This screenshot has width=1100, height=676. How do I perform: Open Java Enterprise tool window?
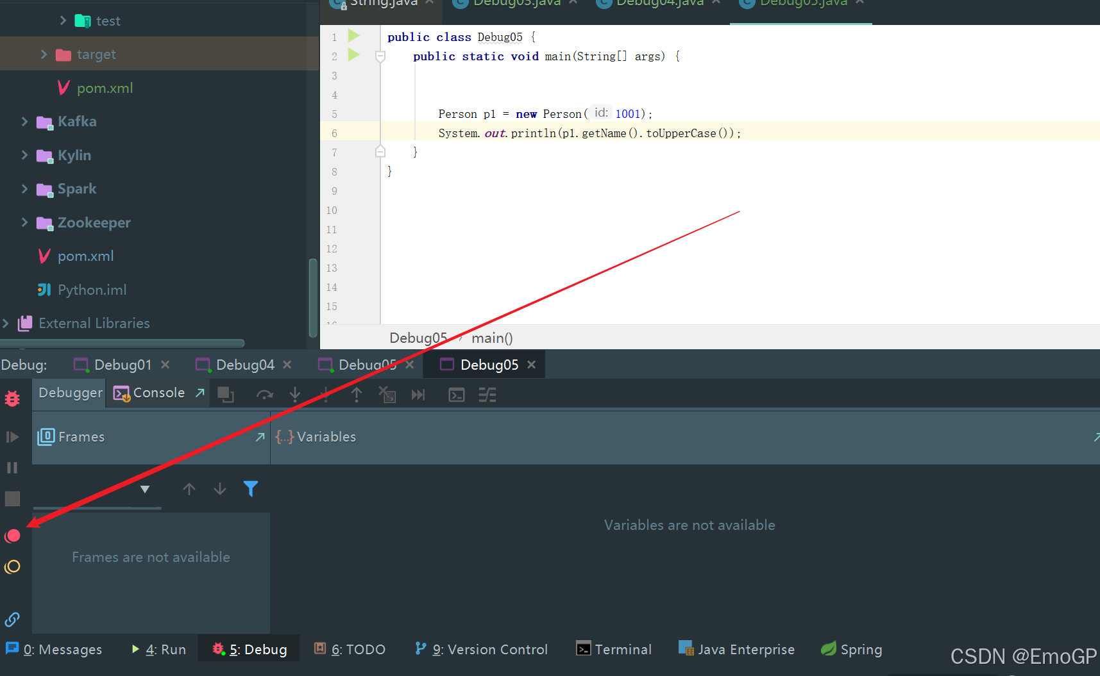[736, 650]
